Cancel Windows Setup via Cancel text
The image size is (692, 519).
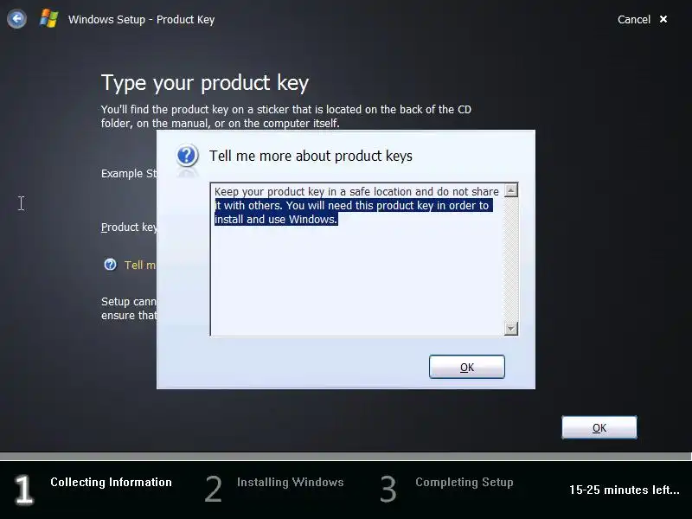(x=634, y=19)
